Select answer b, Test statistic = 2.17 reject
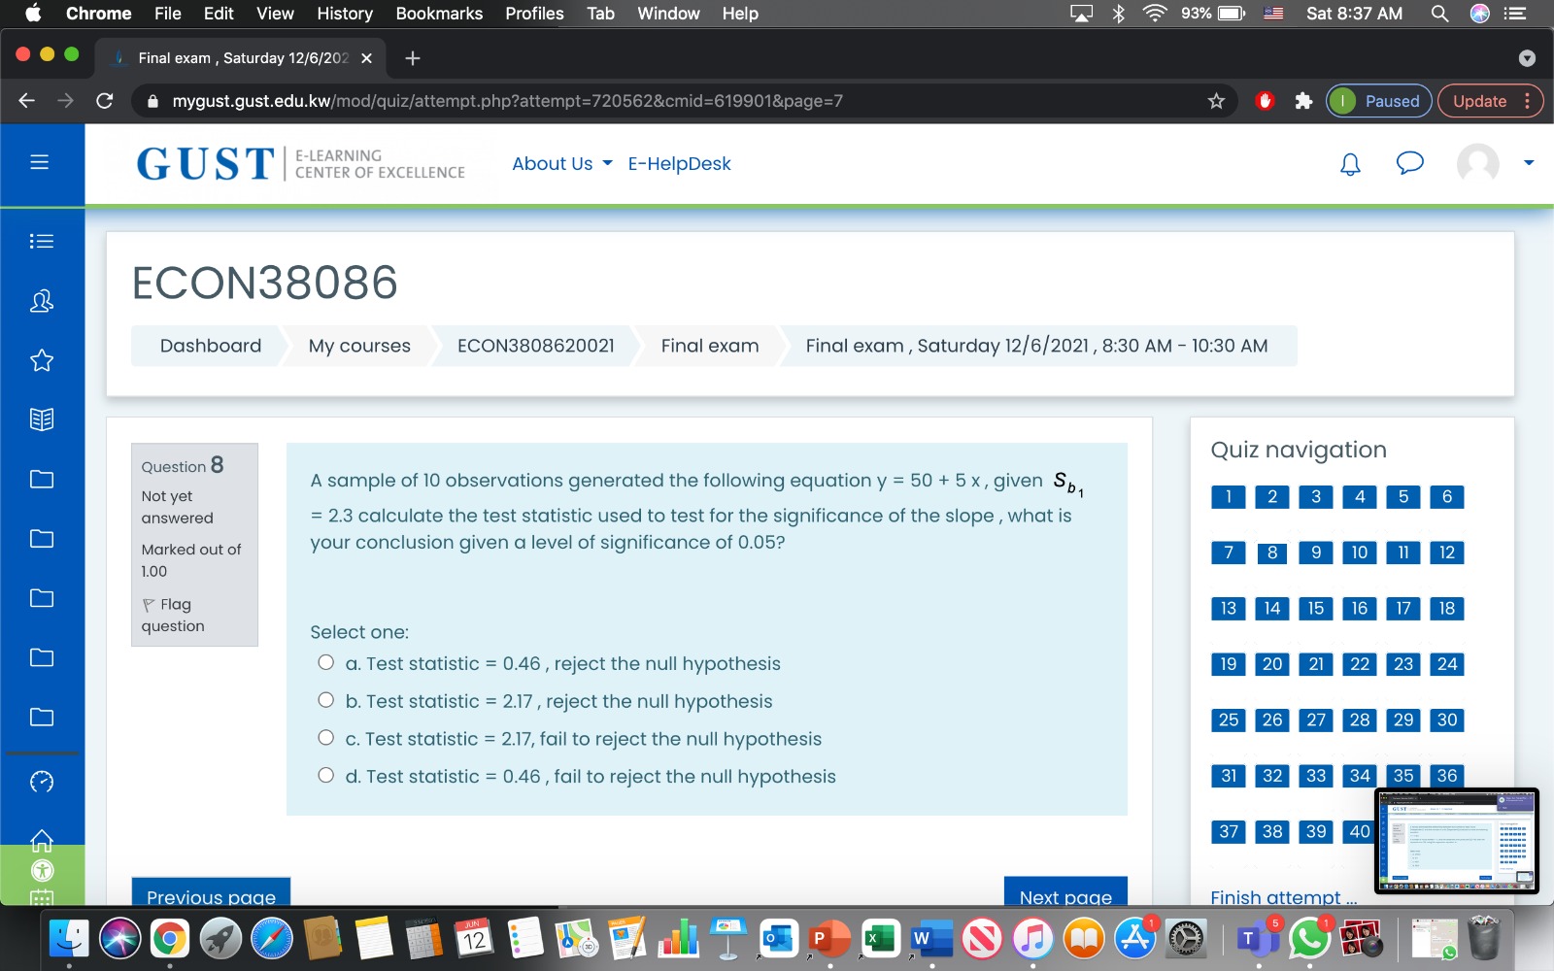This screenshot has width=1554, height=971. coord(326,698)
